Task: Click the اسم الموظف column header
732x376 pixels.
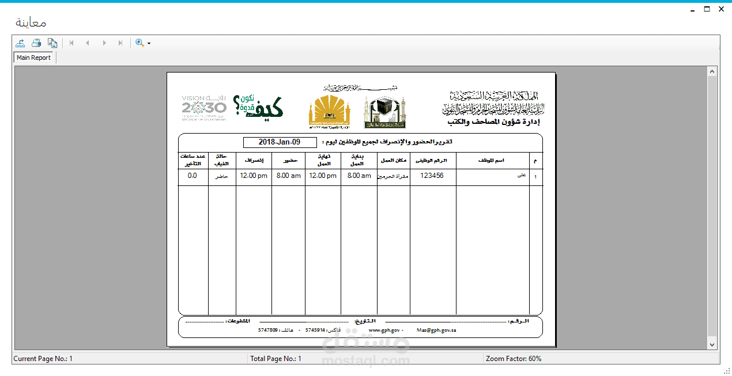Action: (492, 160)
